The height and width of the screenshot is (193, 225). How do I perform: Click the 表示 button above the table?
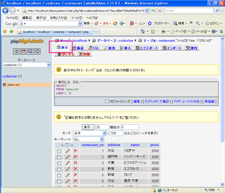(x=88, y=127)
